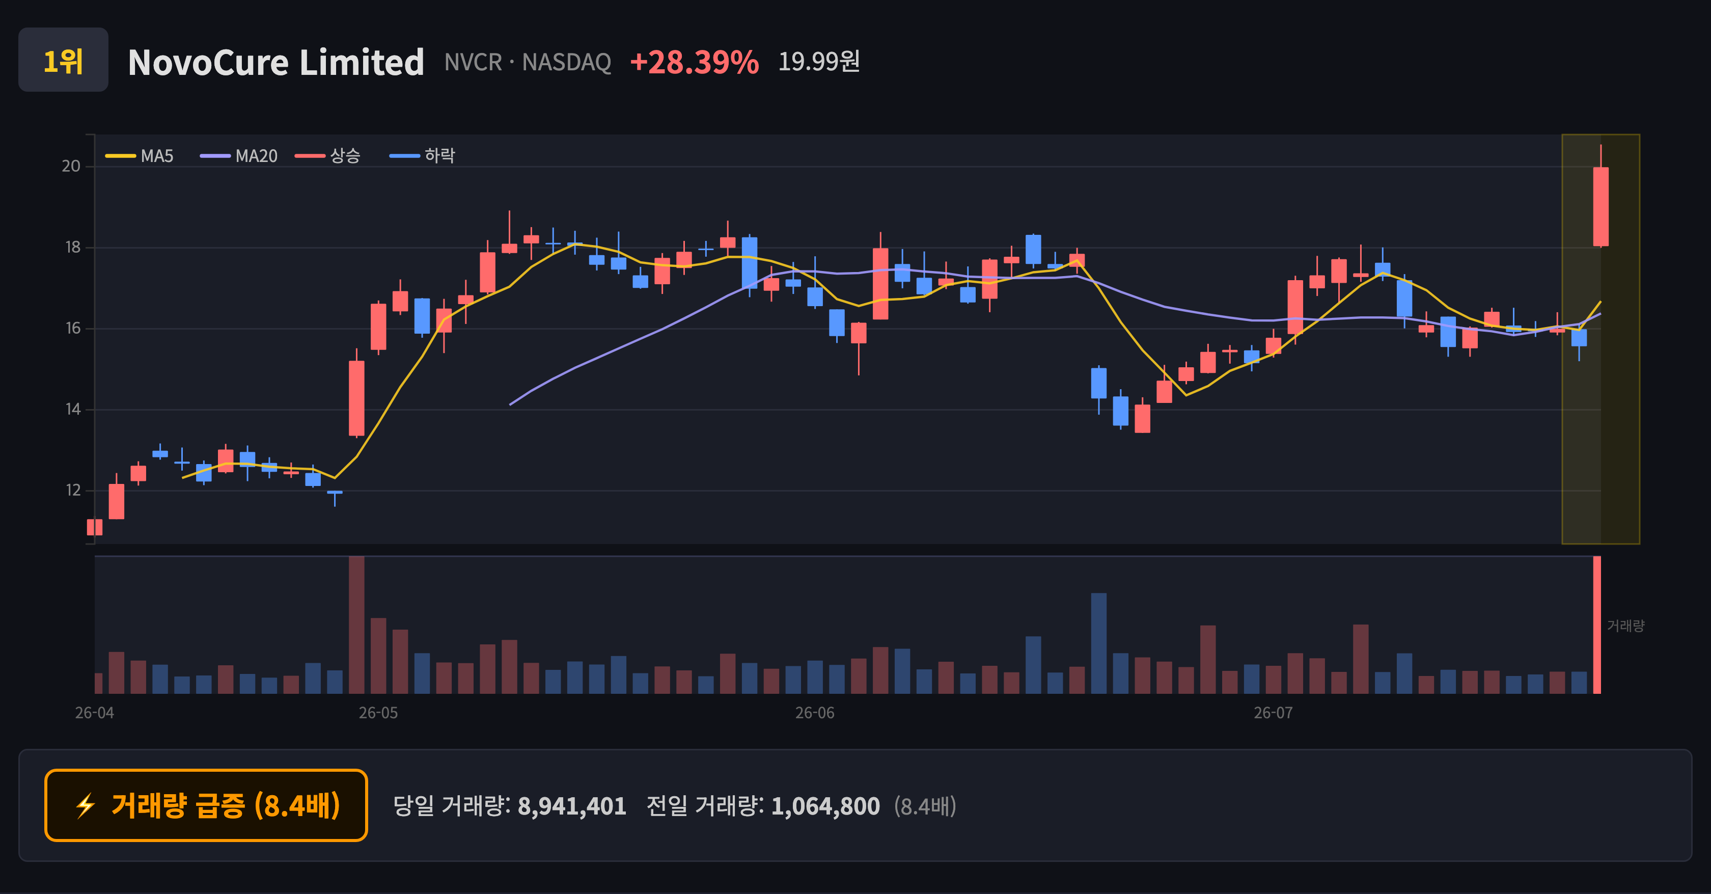Click the 16 price axis label
Screen dimensions: 1711x894
click(x=72, y=328)
